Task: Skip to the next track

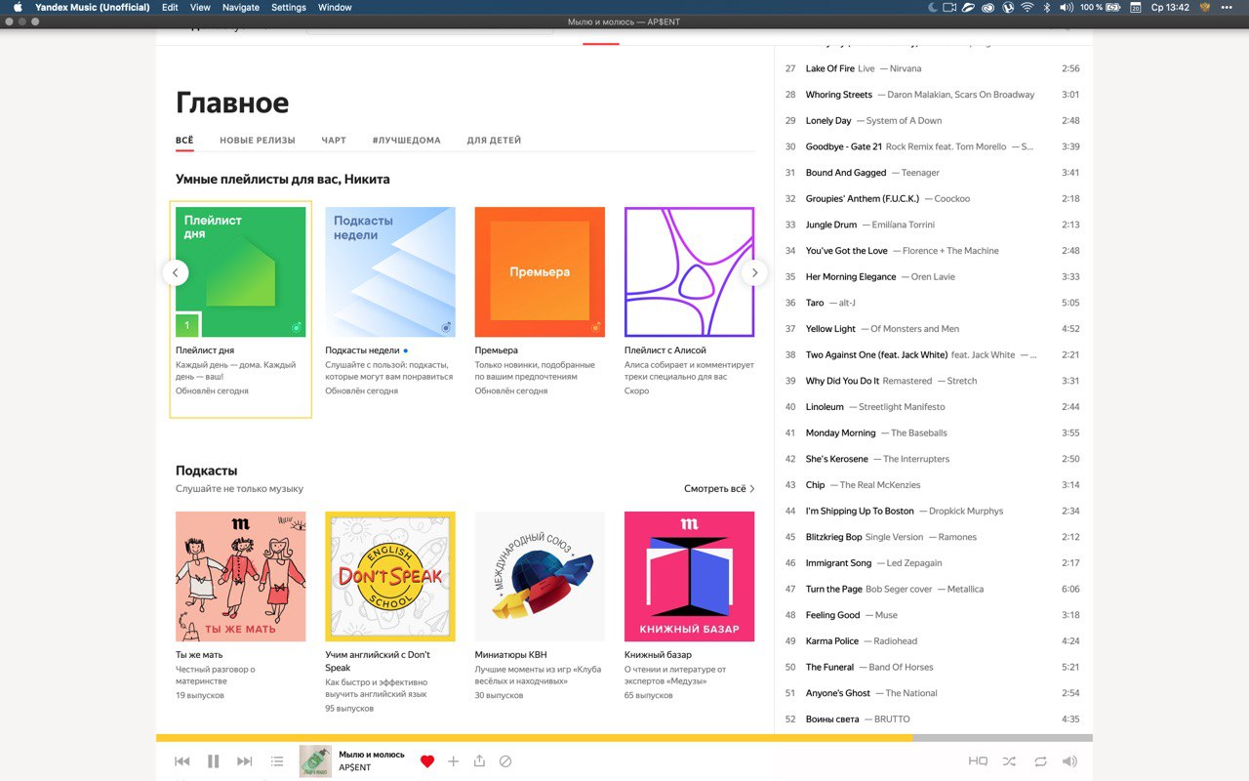Action: click(x=245, y=761)
